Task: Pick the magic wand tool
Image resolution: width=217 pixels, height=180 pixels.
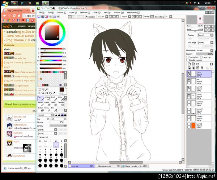Action: pyautogui.click(x=47, y=90)
